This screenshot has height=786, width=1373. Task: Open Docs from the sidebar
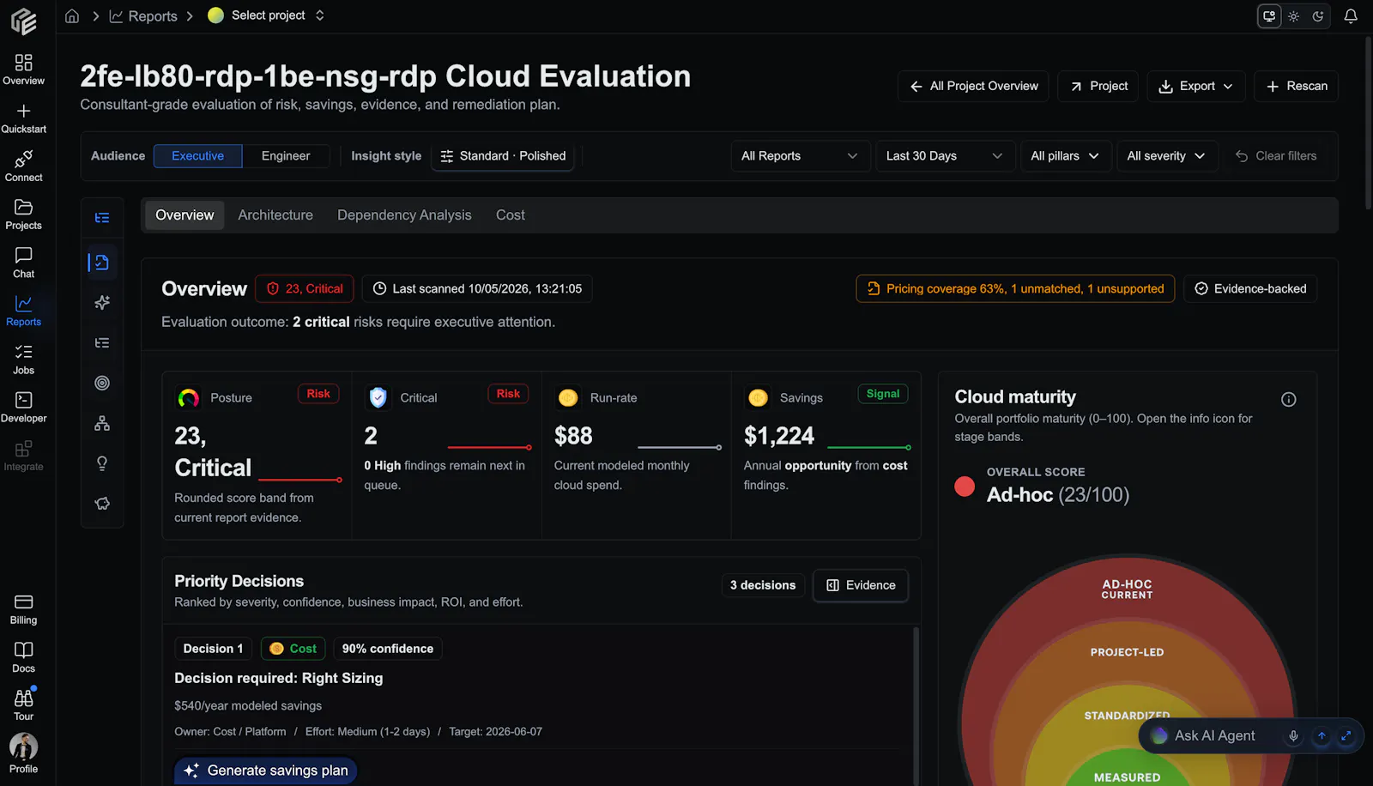(x=23, y=657)
